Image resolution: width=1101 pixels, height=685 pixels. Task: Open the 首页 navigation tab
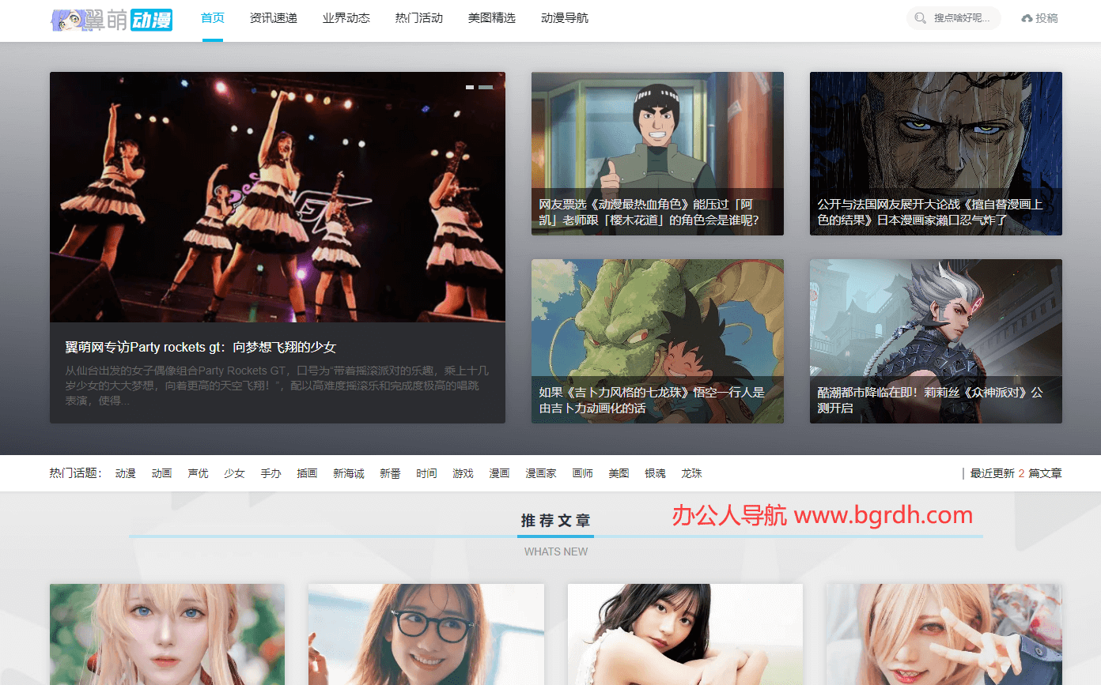(212, 17)
